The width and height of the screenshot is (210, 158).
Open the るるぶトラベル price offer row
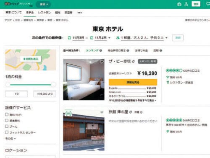132,96
